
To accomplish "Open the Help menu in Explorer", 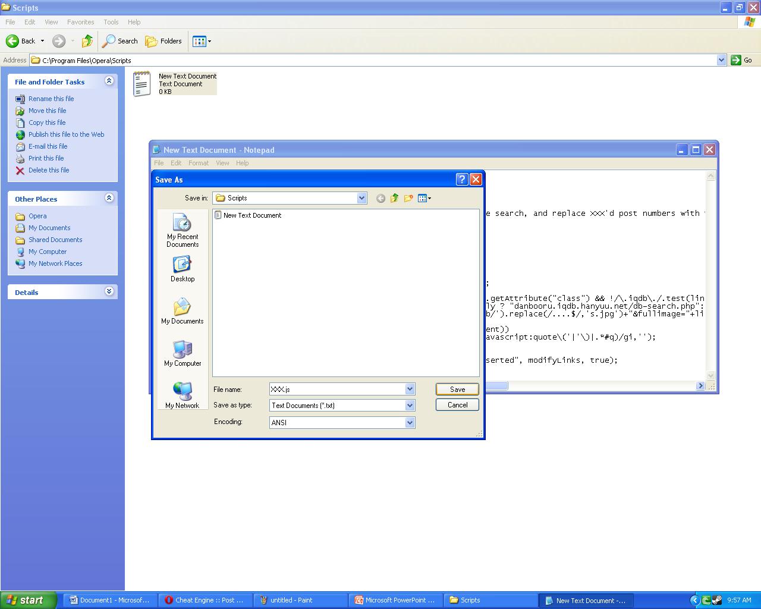I will [x=134, y=22].
